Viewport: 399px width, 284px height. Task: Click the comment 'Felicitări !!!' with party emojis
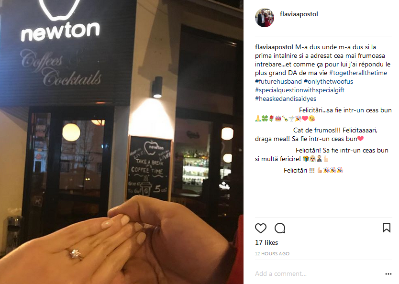pyautogui.click(x=313, y=170)
